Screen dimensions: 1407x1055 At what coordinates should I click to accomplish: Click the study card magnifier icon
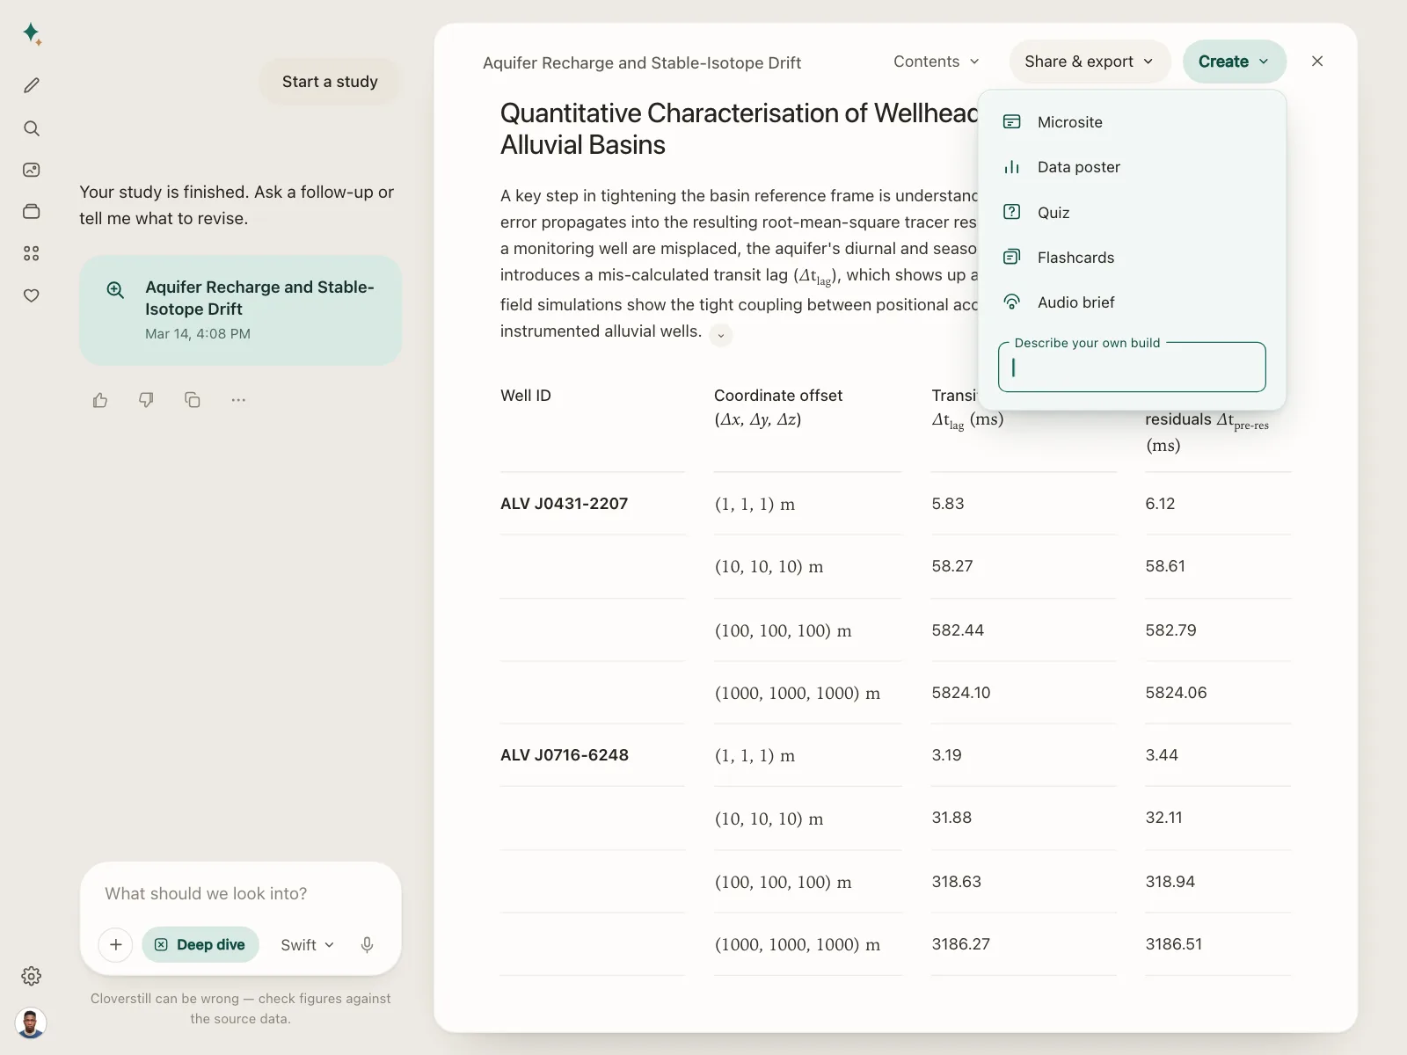click(115, 290)
